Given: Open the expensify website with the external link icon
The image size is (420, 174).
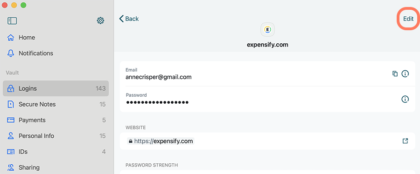Looking at the screenshot, I should [405, 141].
